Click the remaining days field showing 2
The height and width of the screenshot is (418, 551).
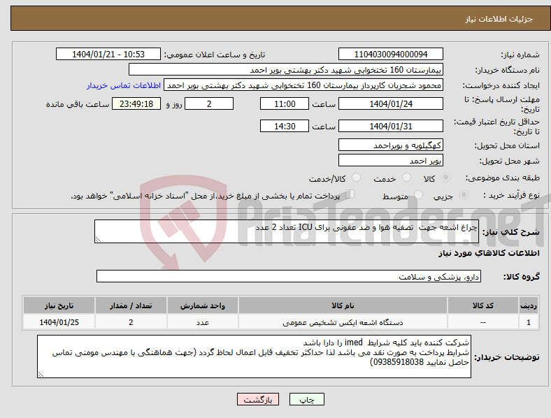(209, 103)
